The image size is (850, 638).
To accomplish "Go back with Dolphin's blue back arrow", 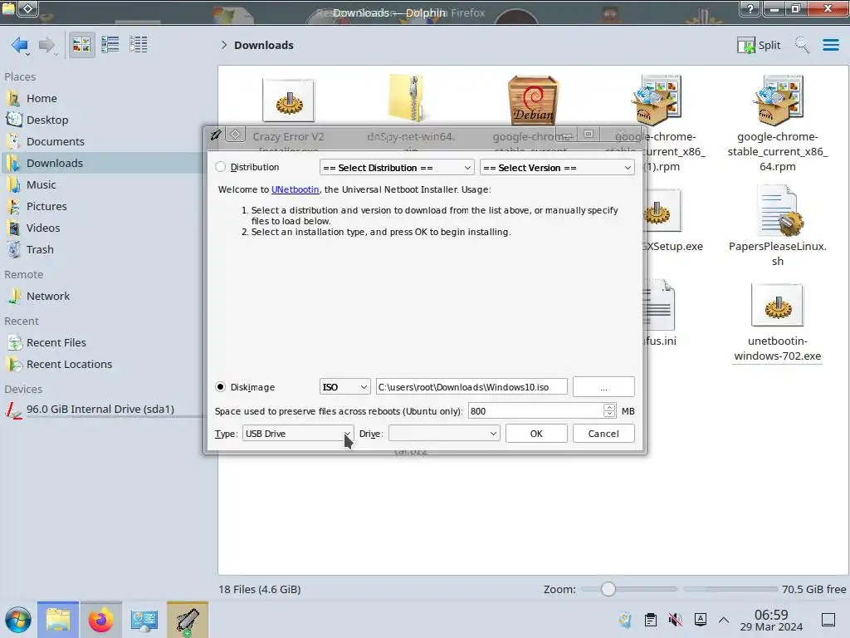I will (20, 45).
